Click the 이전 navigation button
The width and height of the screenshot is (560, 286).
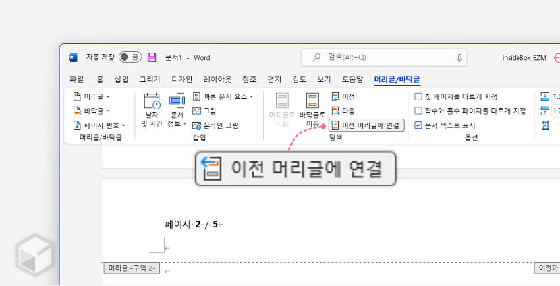(343, 96)
